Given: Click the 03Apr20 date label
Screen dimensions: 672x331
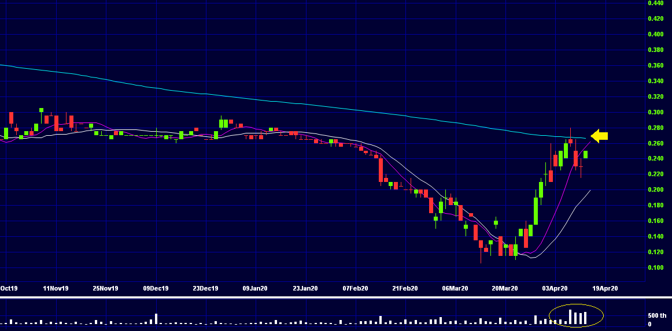Looking at the screenshot, I should coord(555,289).
